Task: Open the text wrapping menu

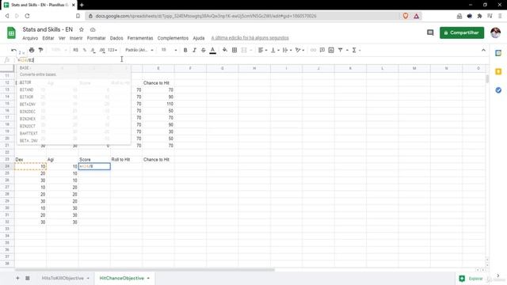Action: pos(287,50)
